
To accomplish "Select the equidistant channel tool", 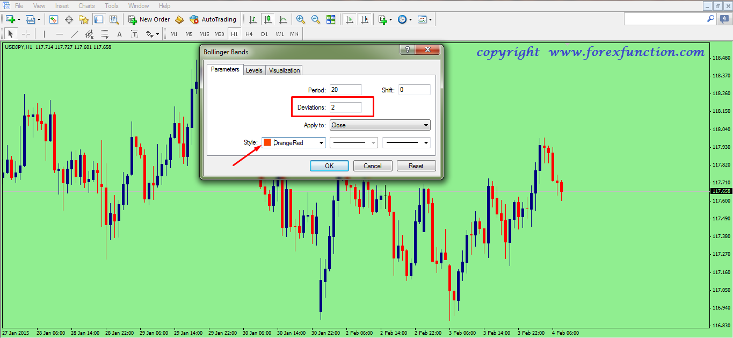I will pyautogui.click(x=90, y=34).
